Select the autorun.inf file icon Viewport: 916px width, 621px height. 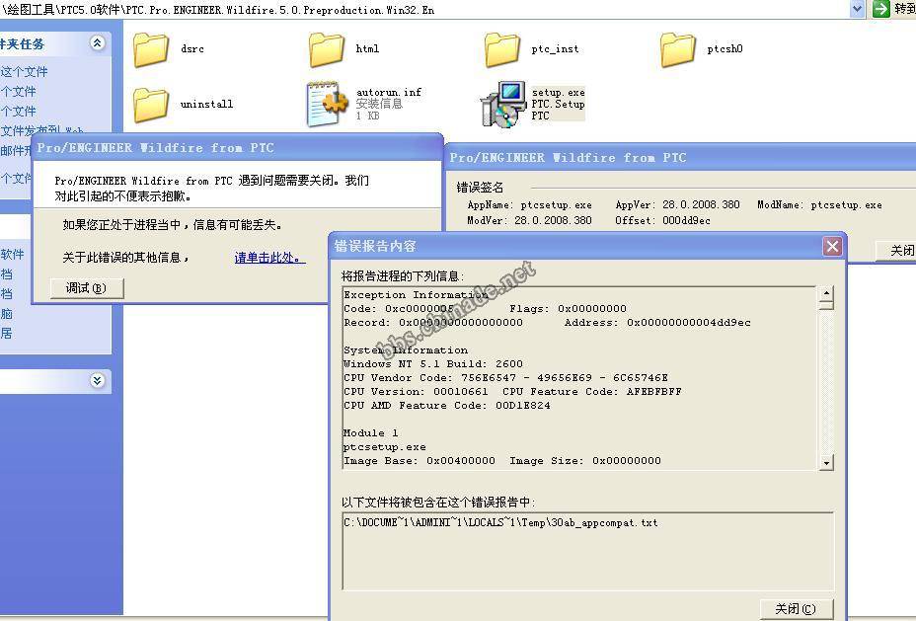(327, 105)
